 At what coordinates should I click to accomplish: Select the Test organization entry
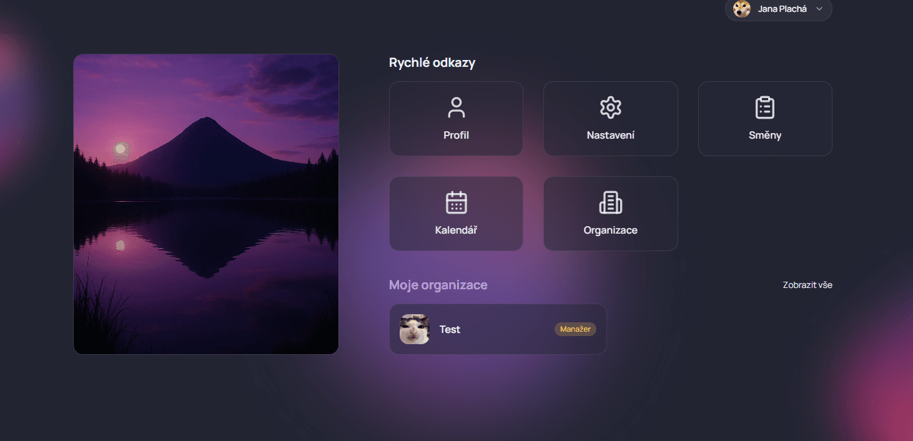pos(498,329)
